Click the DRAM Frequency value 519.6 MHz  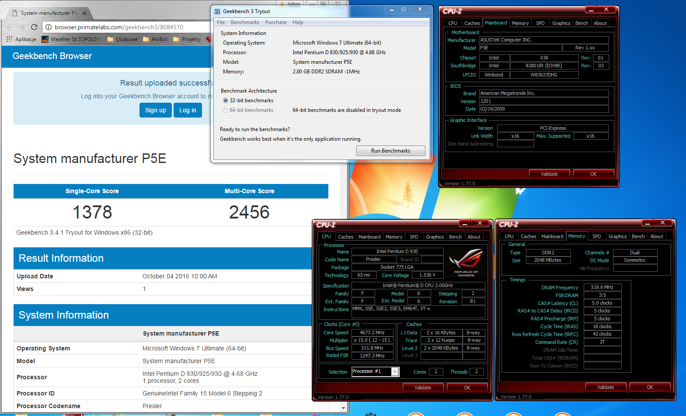pos(602,288)
